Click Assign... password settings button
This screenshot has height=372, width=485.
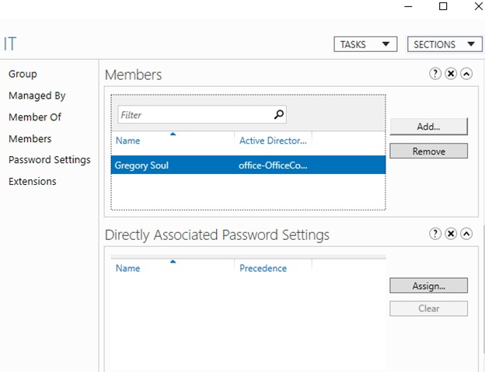pos(428,285)
